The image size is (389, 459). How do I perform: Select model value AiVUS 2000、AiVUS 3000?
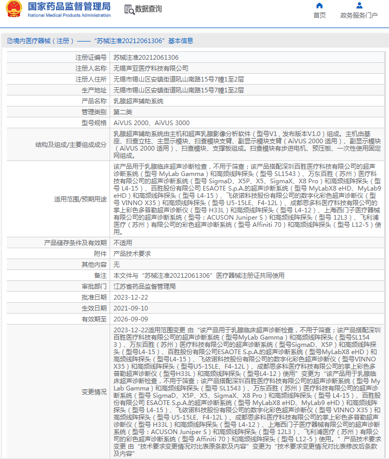pyautogui.click(x=151, y=123)
